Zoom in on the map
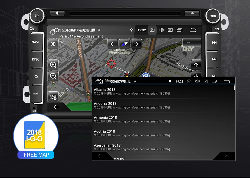250x178 pixels. [53, 65]
